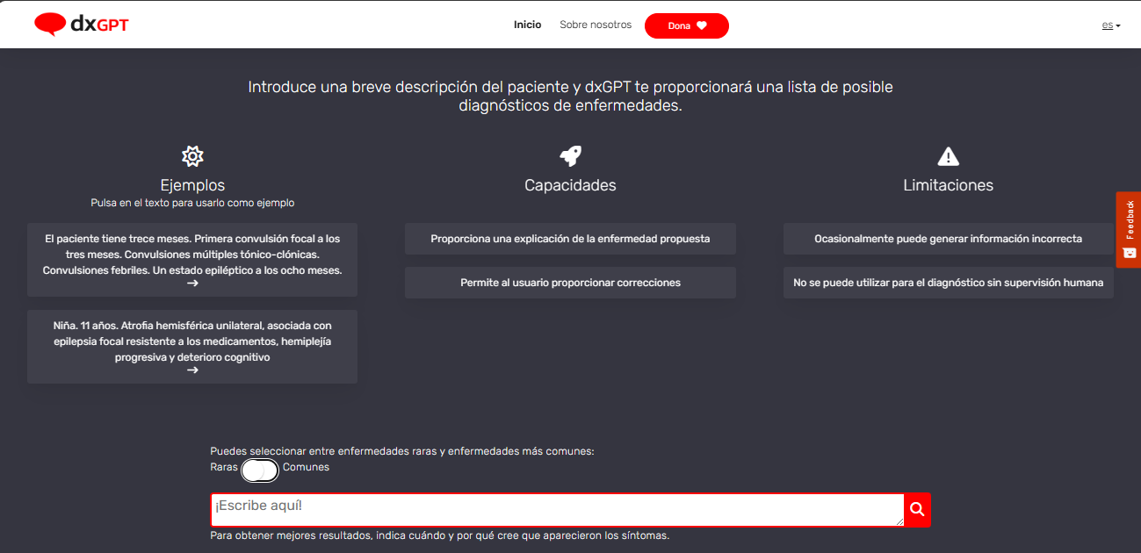Click the Limitaciones heading
Screen dimensions: 1141x553
[948, 185]
